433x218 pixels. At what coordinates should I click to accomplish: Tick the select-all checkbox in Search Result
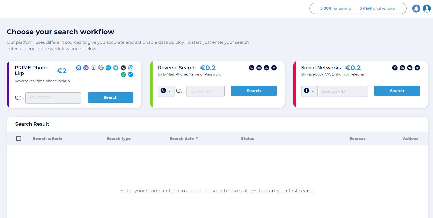(19, 138)
